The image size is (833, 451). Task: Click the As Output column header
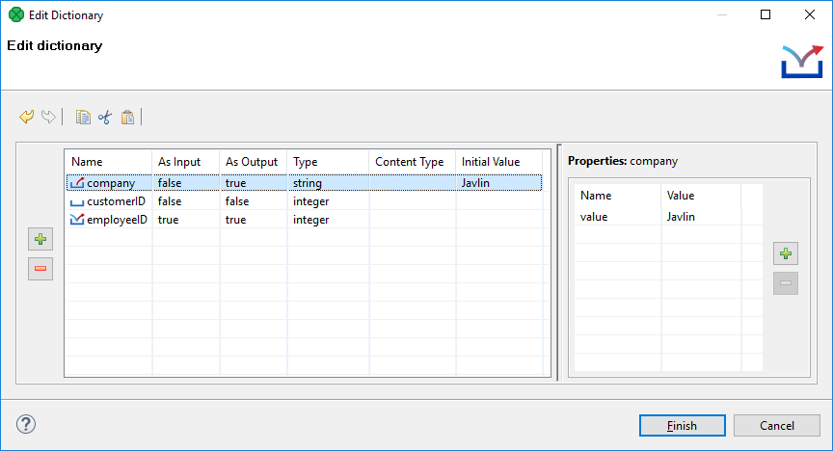tap(253, 162)
